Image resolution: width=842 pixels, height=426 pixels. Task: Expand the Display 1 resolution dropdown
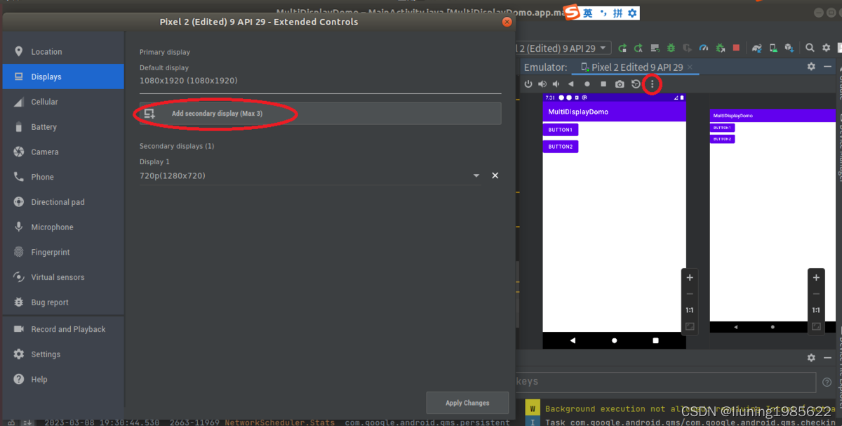click(476, 175)
